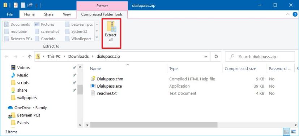The height and width of the screenshot is (136, 299).
Task: Select the Dialupass.exe file
Action: coord(106,86)
